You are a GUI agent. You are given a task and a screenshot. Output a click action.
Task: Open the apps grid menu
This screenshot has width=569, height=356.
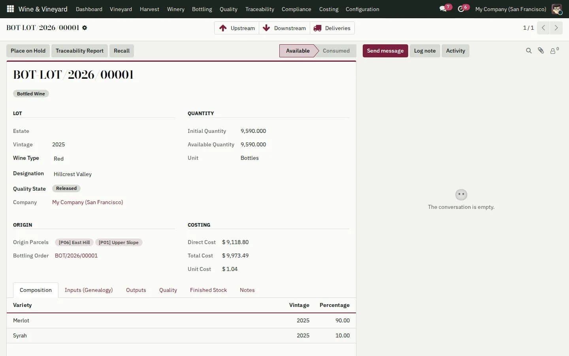tap(10, 9)
